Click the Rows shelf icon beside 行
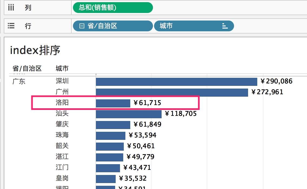Image resolution: width=307 pixels, height=189 pixels. 11,26
